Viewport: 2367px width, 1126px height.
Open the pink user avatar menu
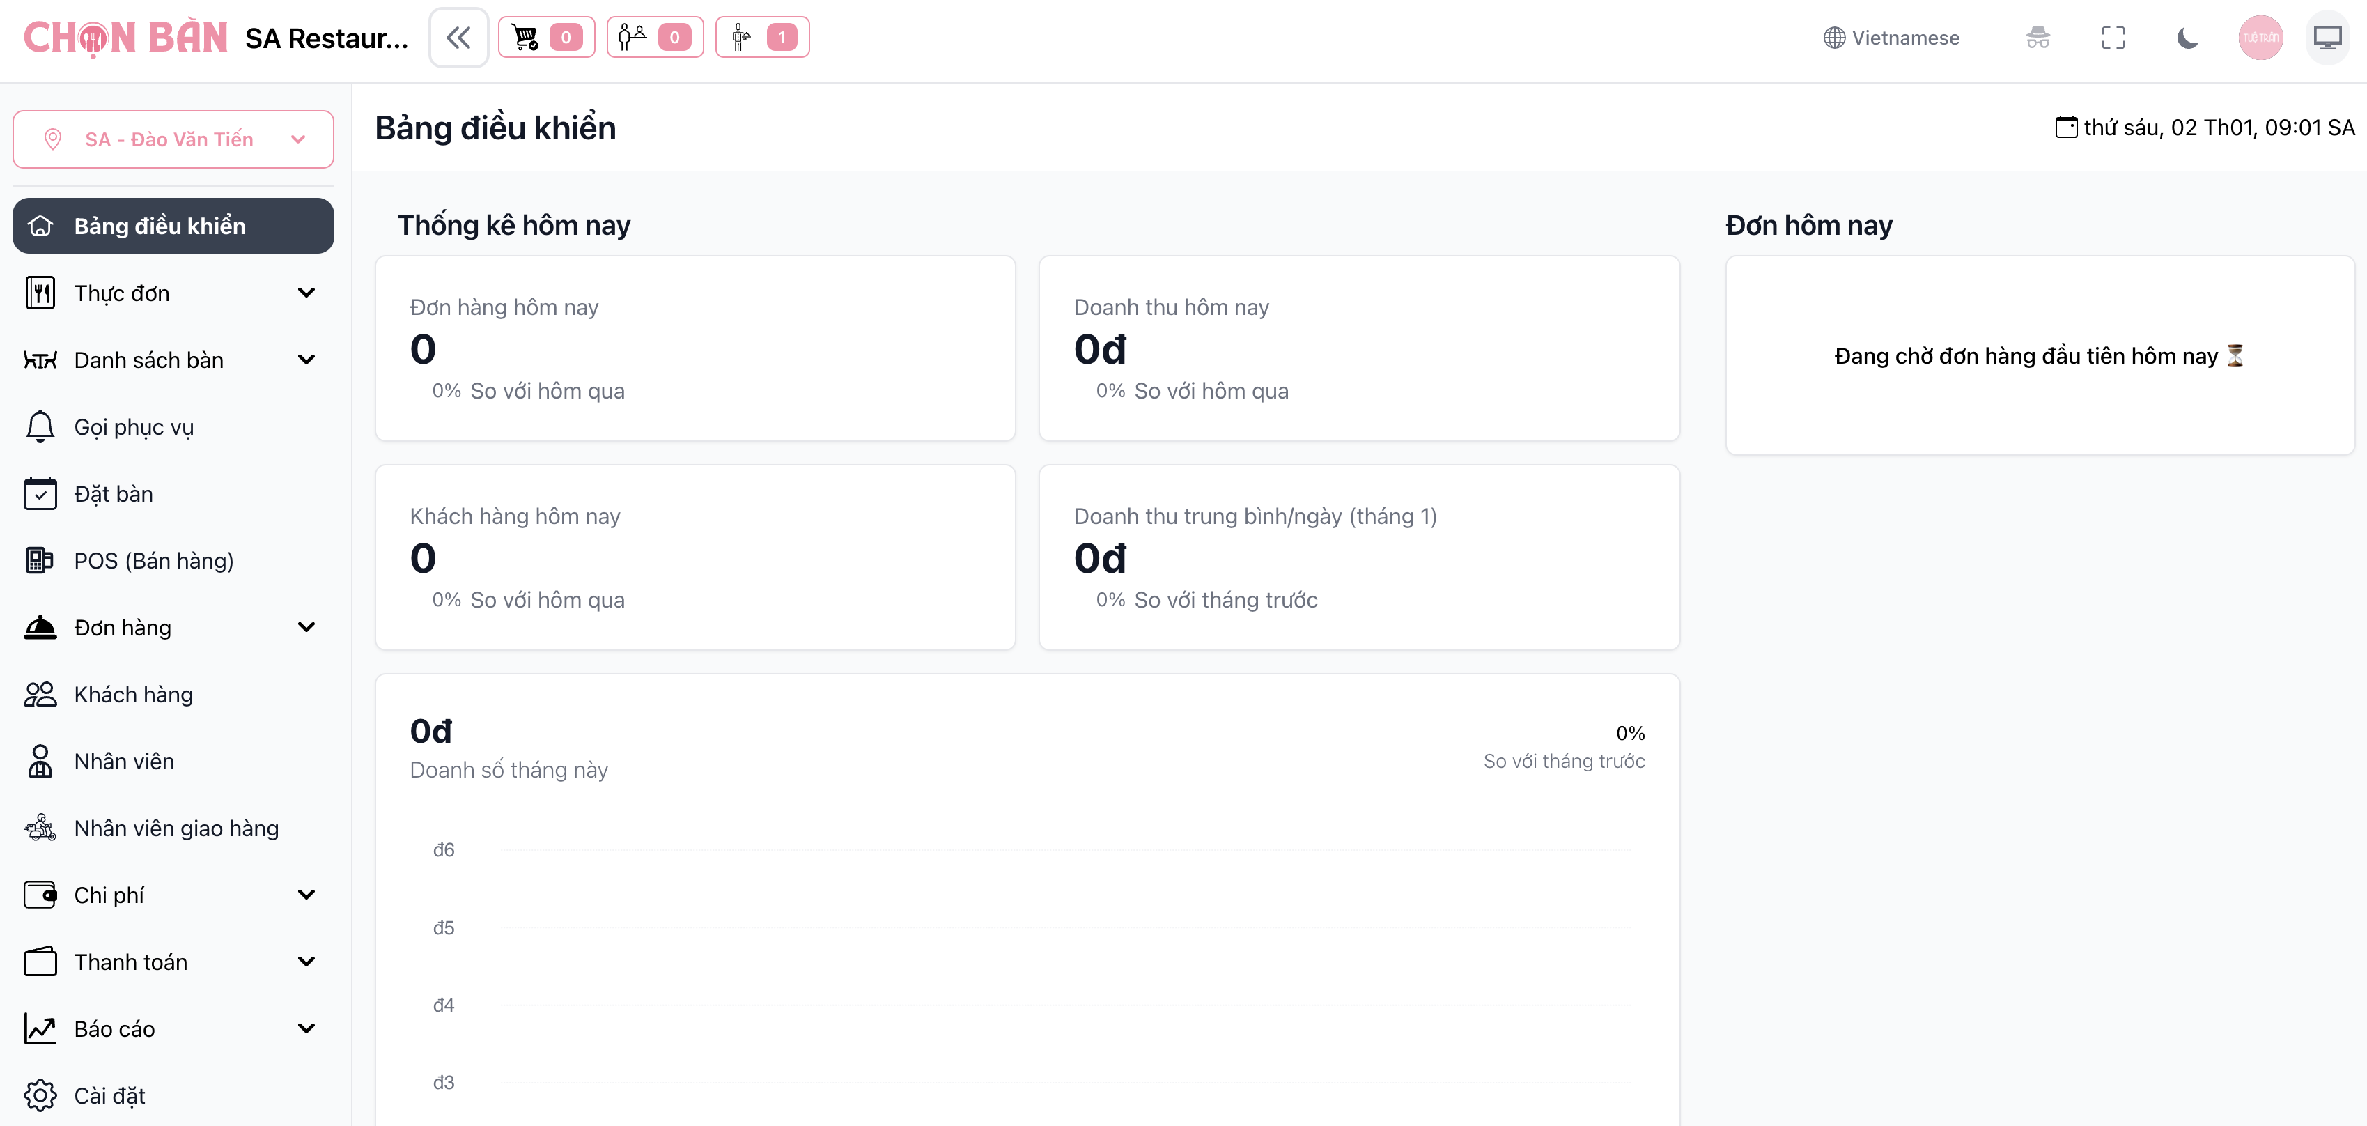pos(2260,38)
